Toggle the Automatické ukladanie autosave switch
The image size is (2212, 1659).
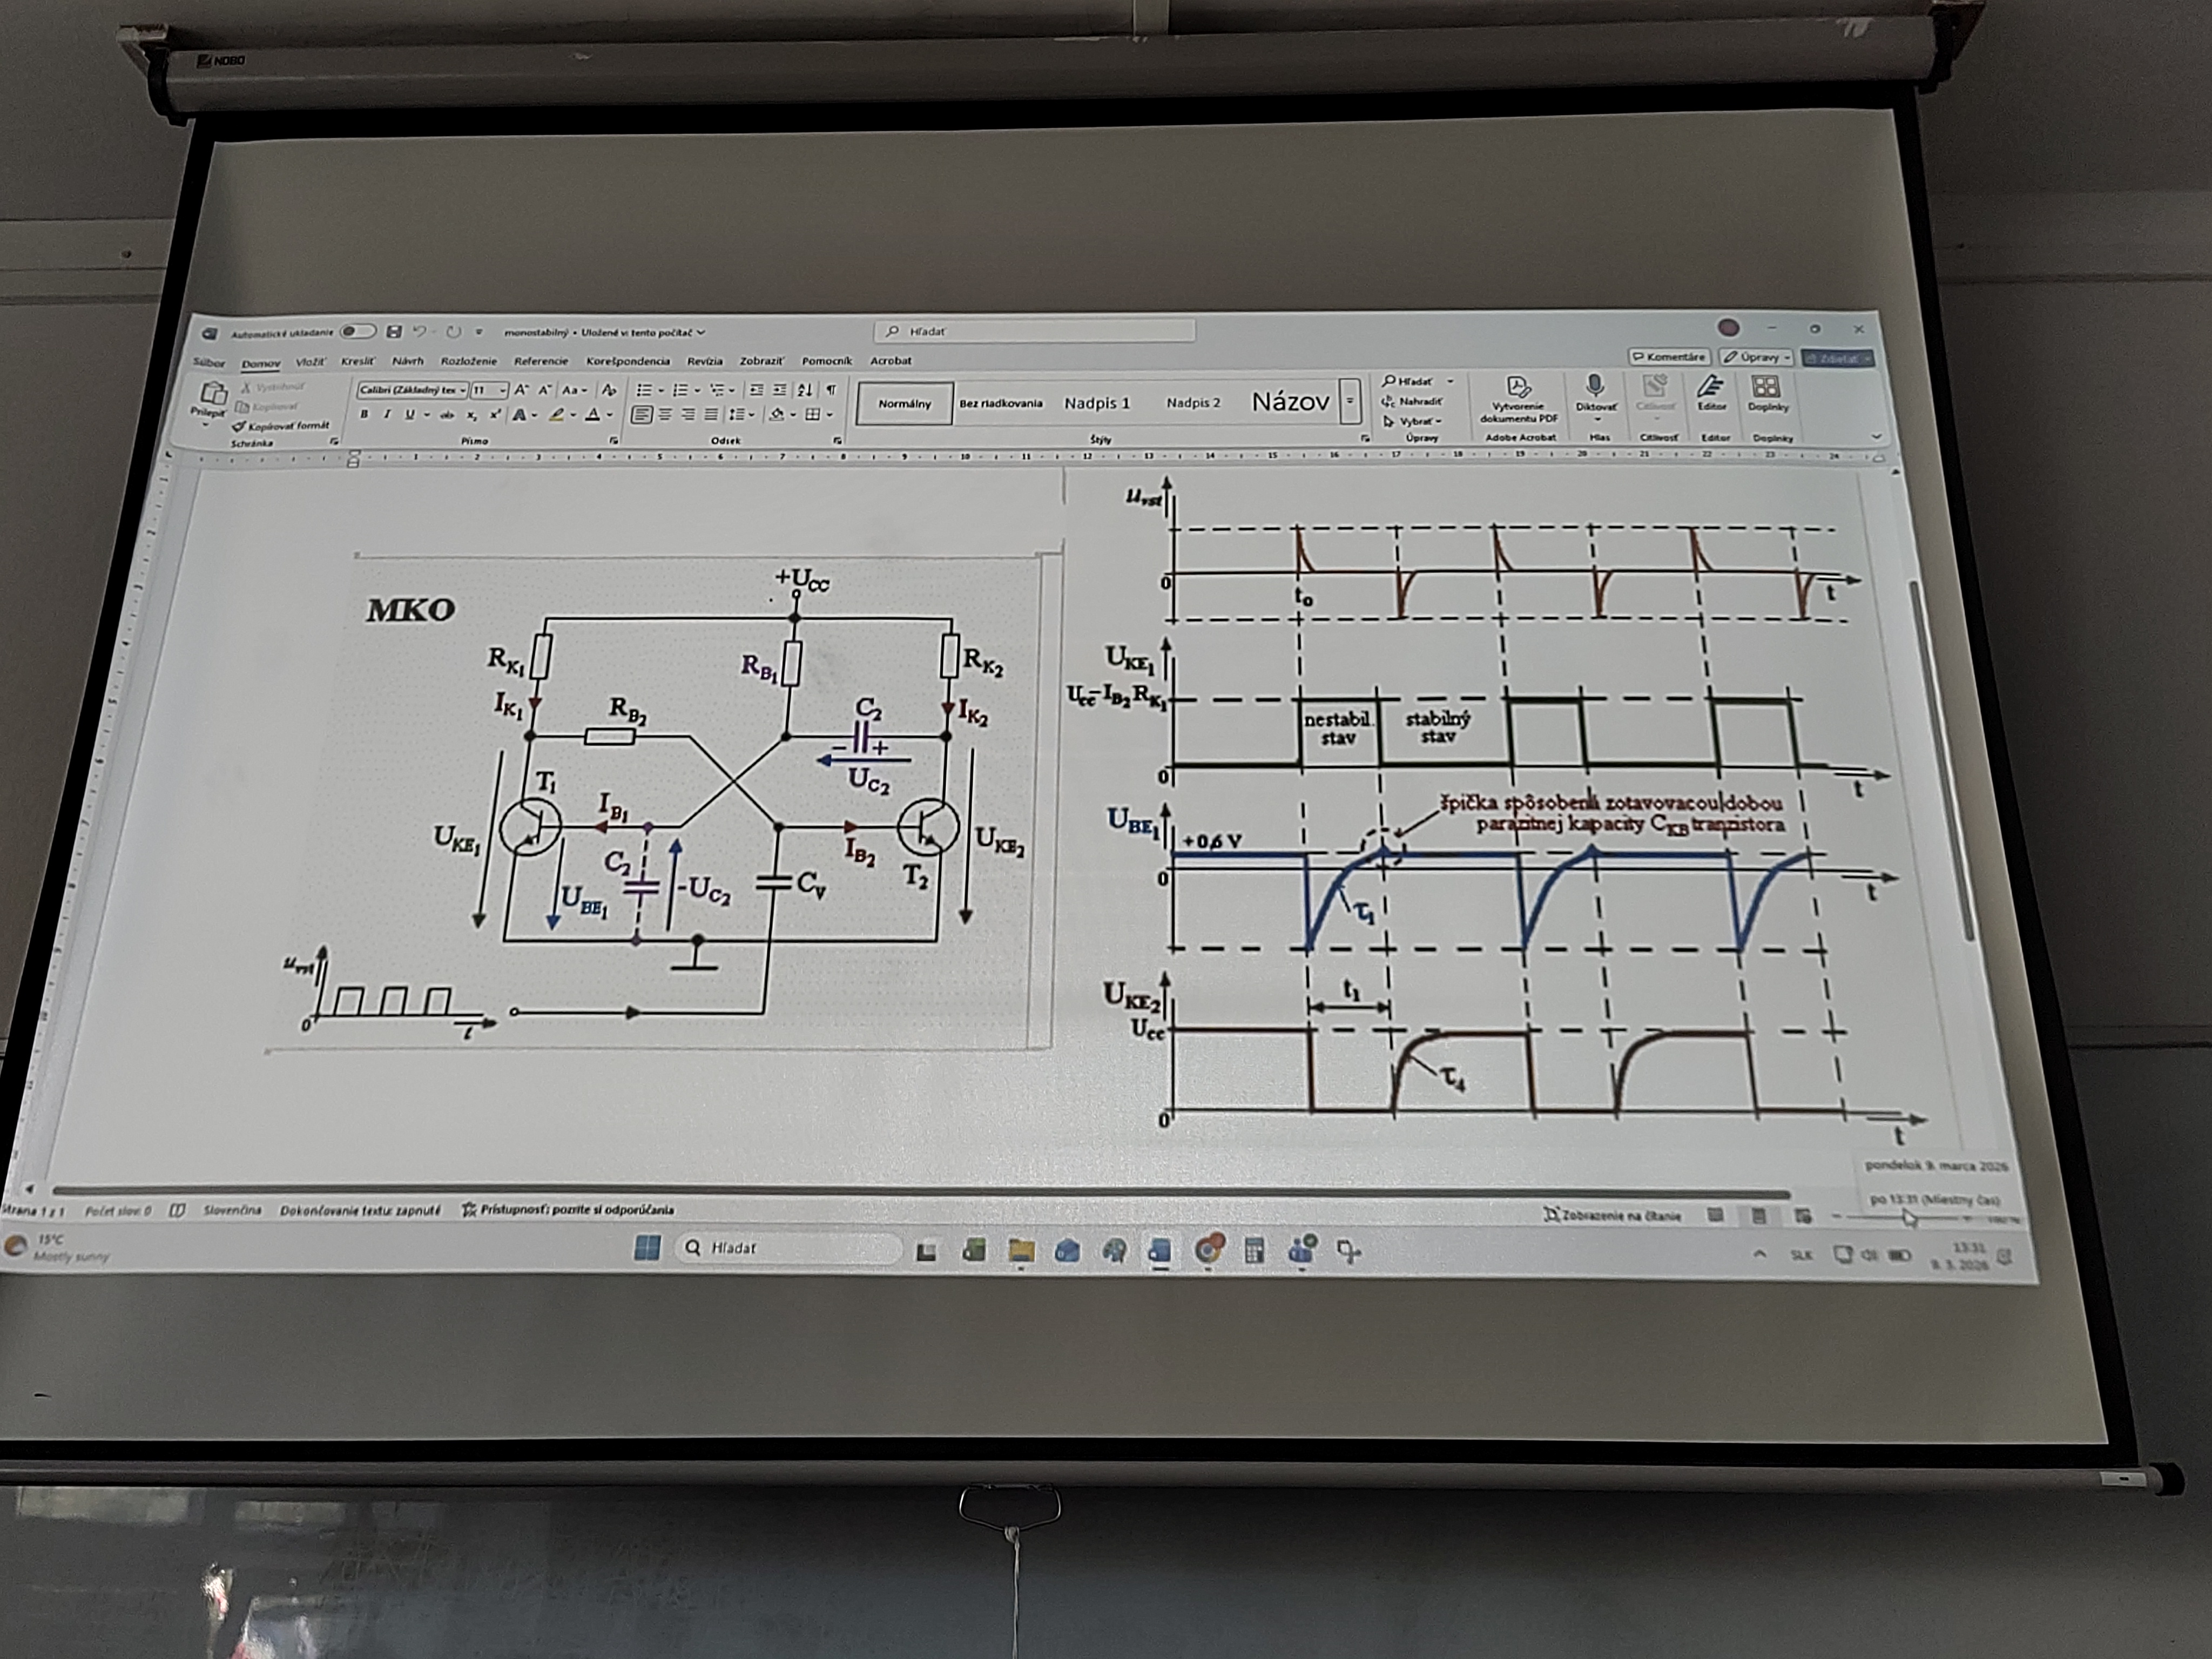click(357, 331)
